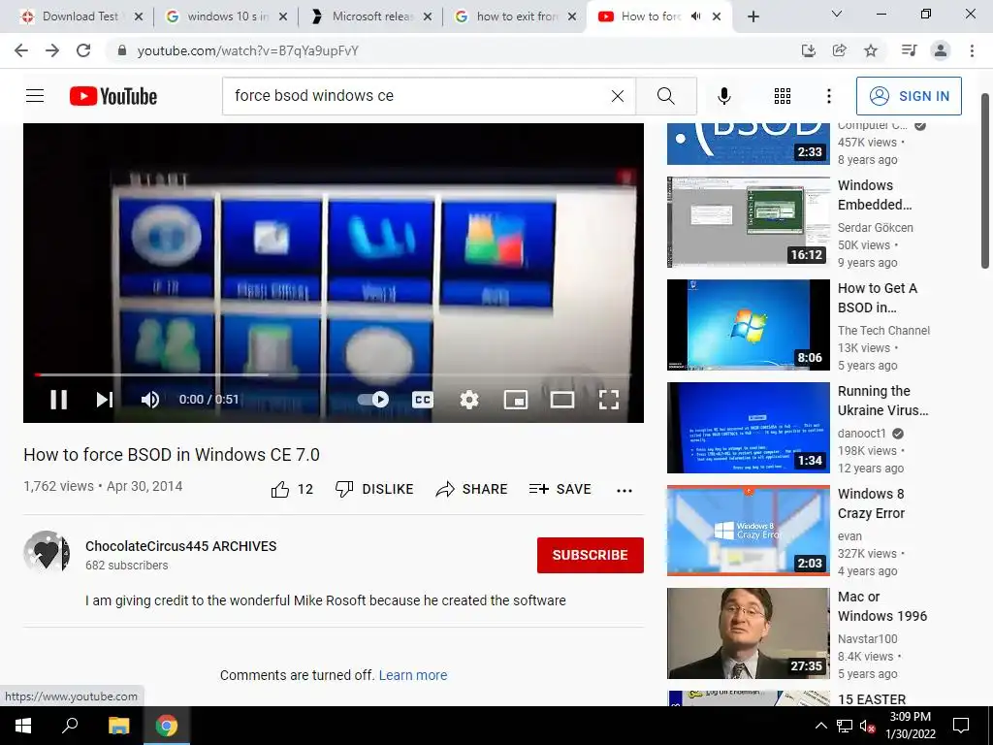Reload the current page
The width and height of the screenshot is (993, 745).
pyautogui.click(x=83, y=50)
